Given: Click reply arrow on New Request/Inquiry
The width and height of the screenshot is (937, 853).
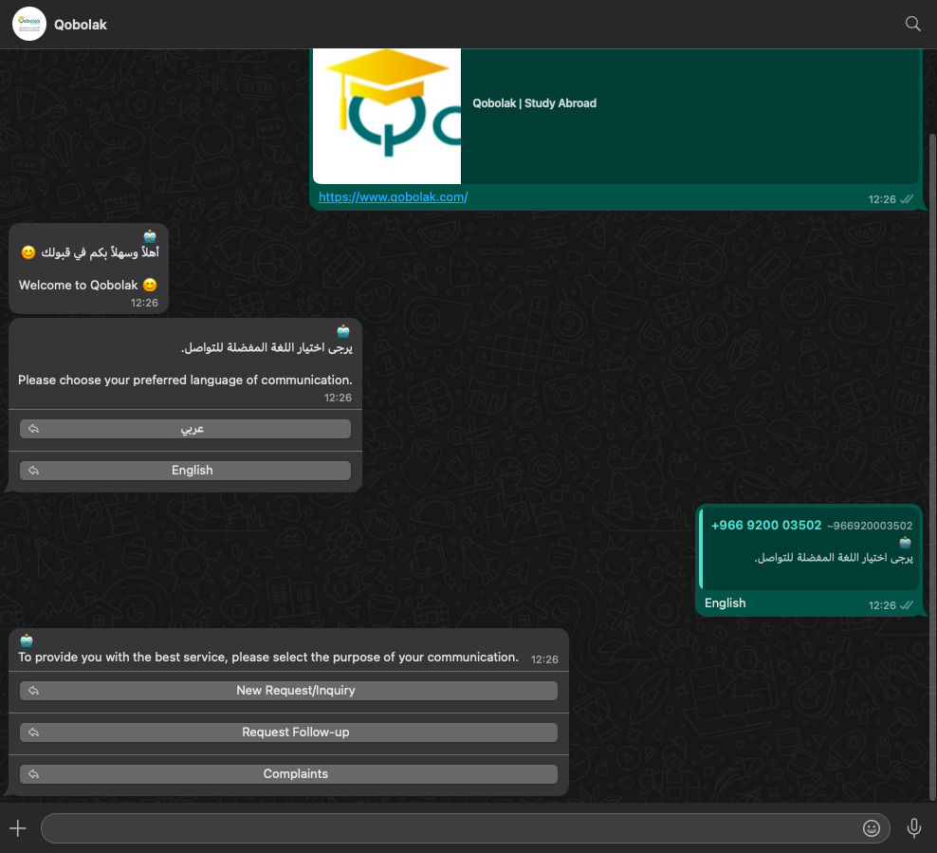Looking at the screenshot, I should (x=34, y=691).
